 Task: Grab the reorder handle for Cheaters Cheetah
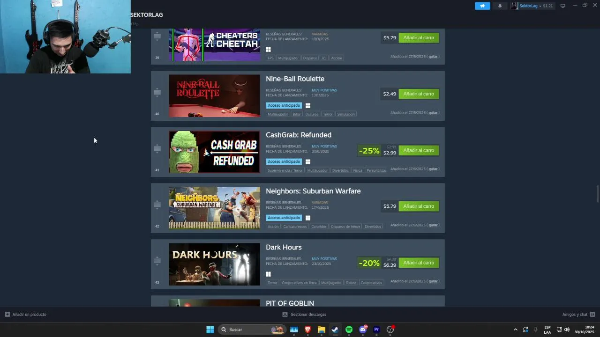pyautogui.click(x=157, y=36)
